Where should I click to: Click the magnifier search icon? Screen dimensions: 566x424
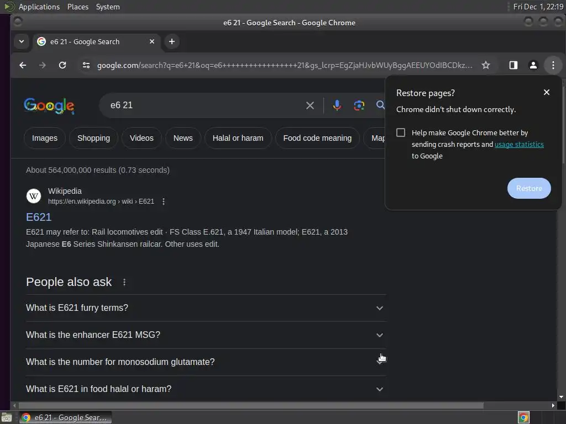[x=380, y=105]
